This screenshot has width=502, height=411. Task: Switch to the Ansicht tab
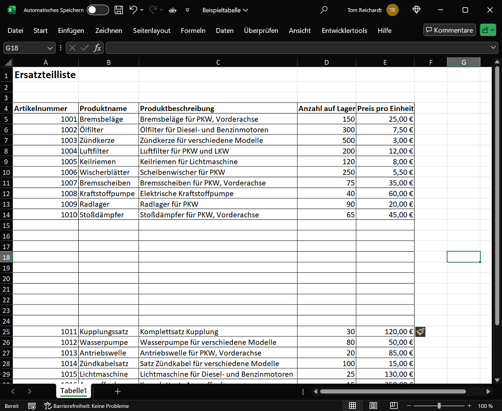coord(300,30)
